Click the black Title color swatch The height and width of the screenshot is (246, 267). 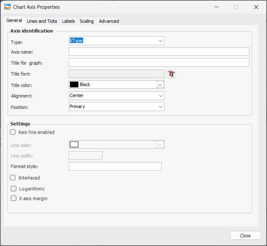tap(74, 85)
